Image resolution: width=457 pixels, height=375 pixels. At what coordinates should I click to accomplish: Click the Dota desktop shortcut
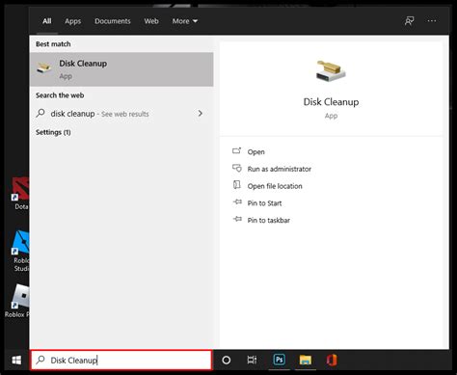20,193
